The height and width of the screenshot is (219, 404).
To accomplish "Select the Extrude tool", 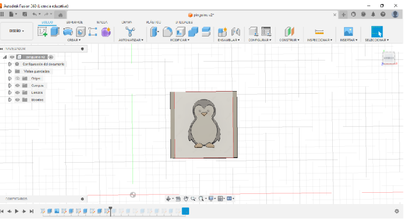I will (x=55, y=32).
